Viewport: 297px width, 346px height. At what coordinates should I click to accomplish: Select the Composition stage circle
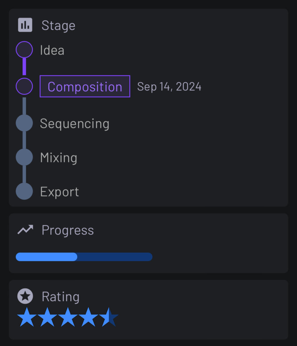pyautogui.click(x=24, y=86)
